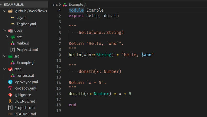The image size is (207, 117).
Task: Click the Codecov umbrella icon
Action: click(x=10, y=88)
